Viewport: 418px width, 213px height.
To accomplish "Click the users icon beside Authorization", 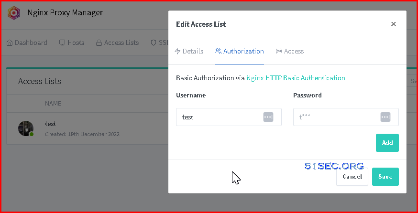I will tap(218, 51).
